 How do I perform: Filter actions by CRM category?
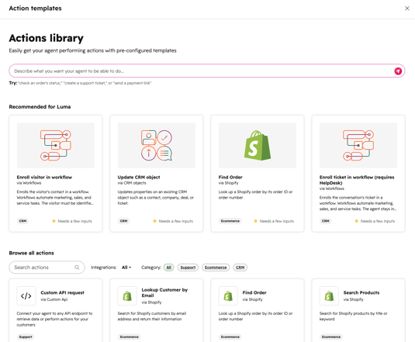(x=240, y=268)
